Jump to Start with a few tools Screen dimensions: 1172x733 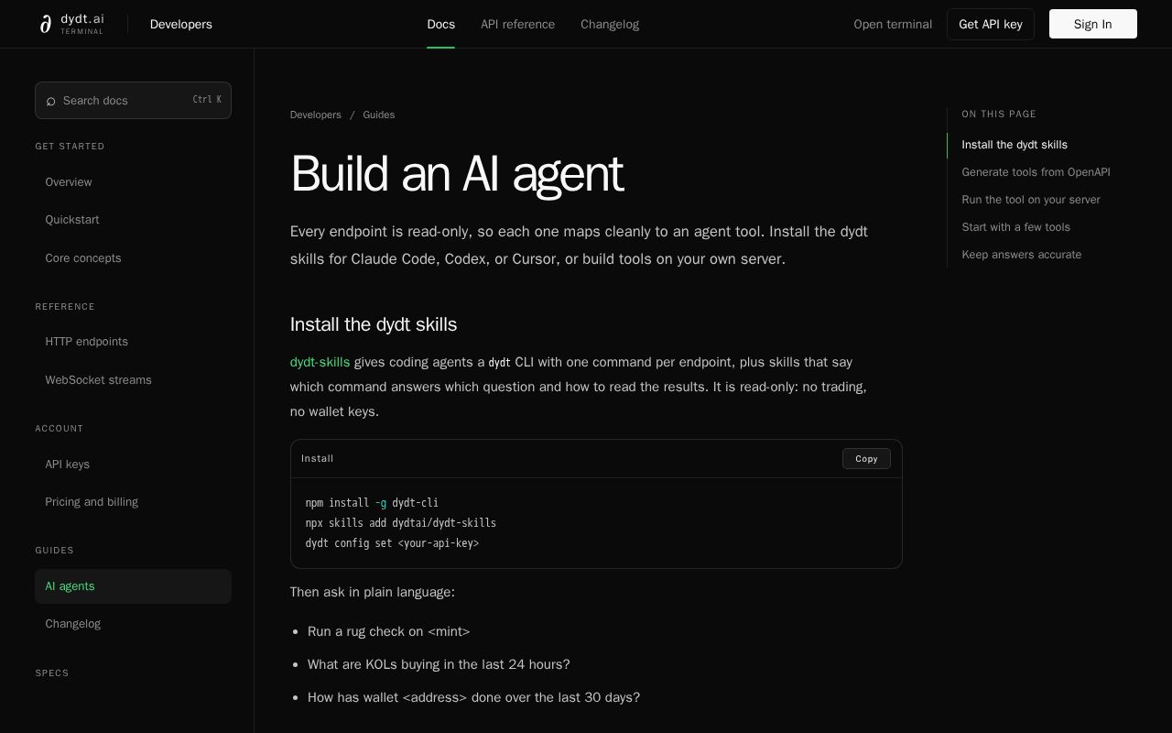click(x=1015, y=227)
